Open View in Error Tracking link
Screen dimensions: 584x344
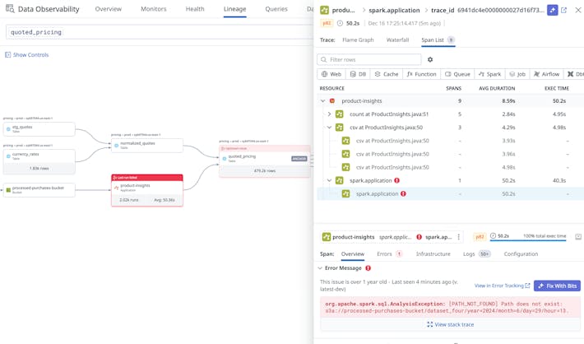[502, 286]
